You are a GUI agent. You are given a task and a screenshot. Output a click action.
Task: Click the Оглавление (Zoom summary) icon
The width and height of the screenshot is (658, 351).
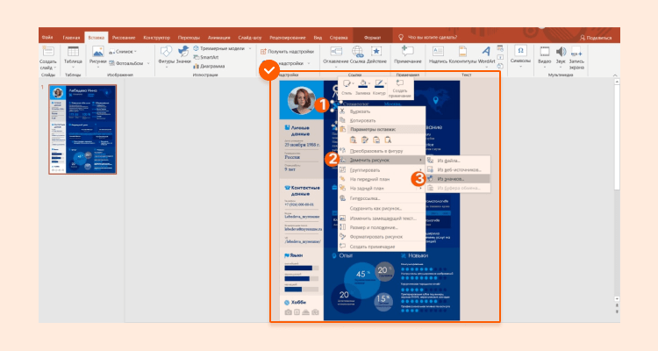click(336, 51)
